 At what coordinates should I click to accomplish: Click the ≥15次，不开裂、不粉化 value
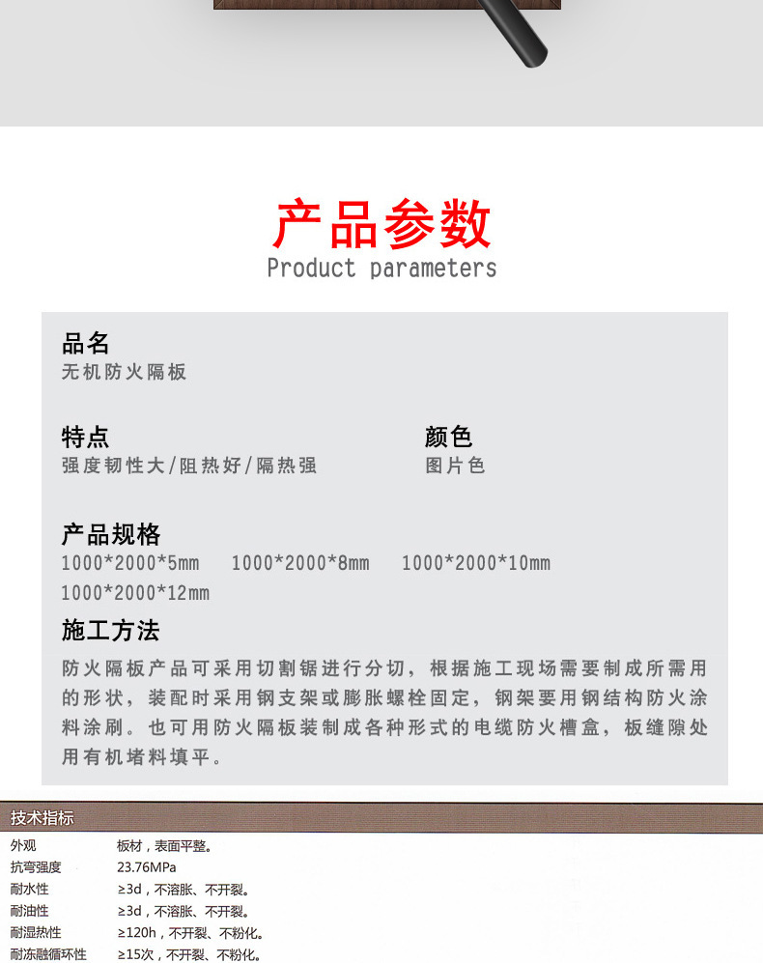click(189, 954)
